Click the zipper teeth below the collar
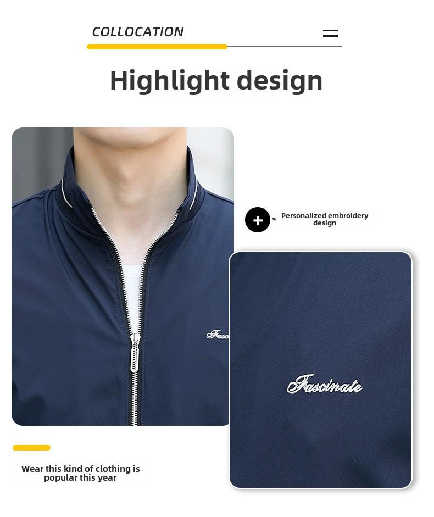The height and width of the screenshot is (517, 434). coord(109,237)
